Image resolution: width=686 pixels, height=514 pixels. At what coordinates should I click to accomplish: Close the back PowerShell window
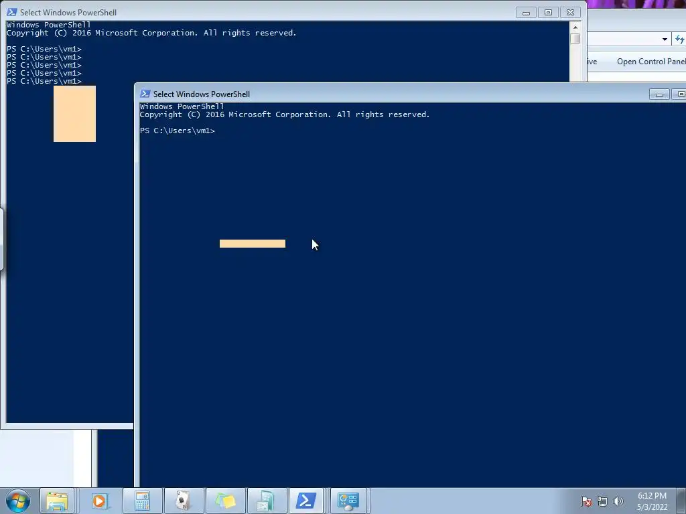[570, 13]
